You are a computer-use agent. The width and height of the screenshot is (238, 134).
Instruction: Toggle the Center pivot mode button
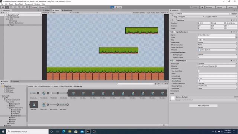(x=34, y=7)
